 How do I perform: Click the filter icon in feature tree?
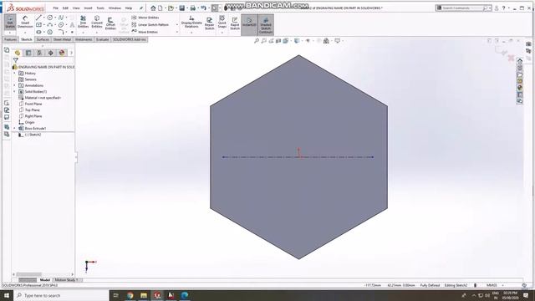(x=16, y=60)
